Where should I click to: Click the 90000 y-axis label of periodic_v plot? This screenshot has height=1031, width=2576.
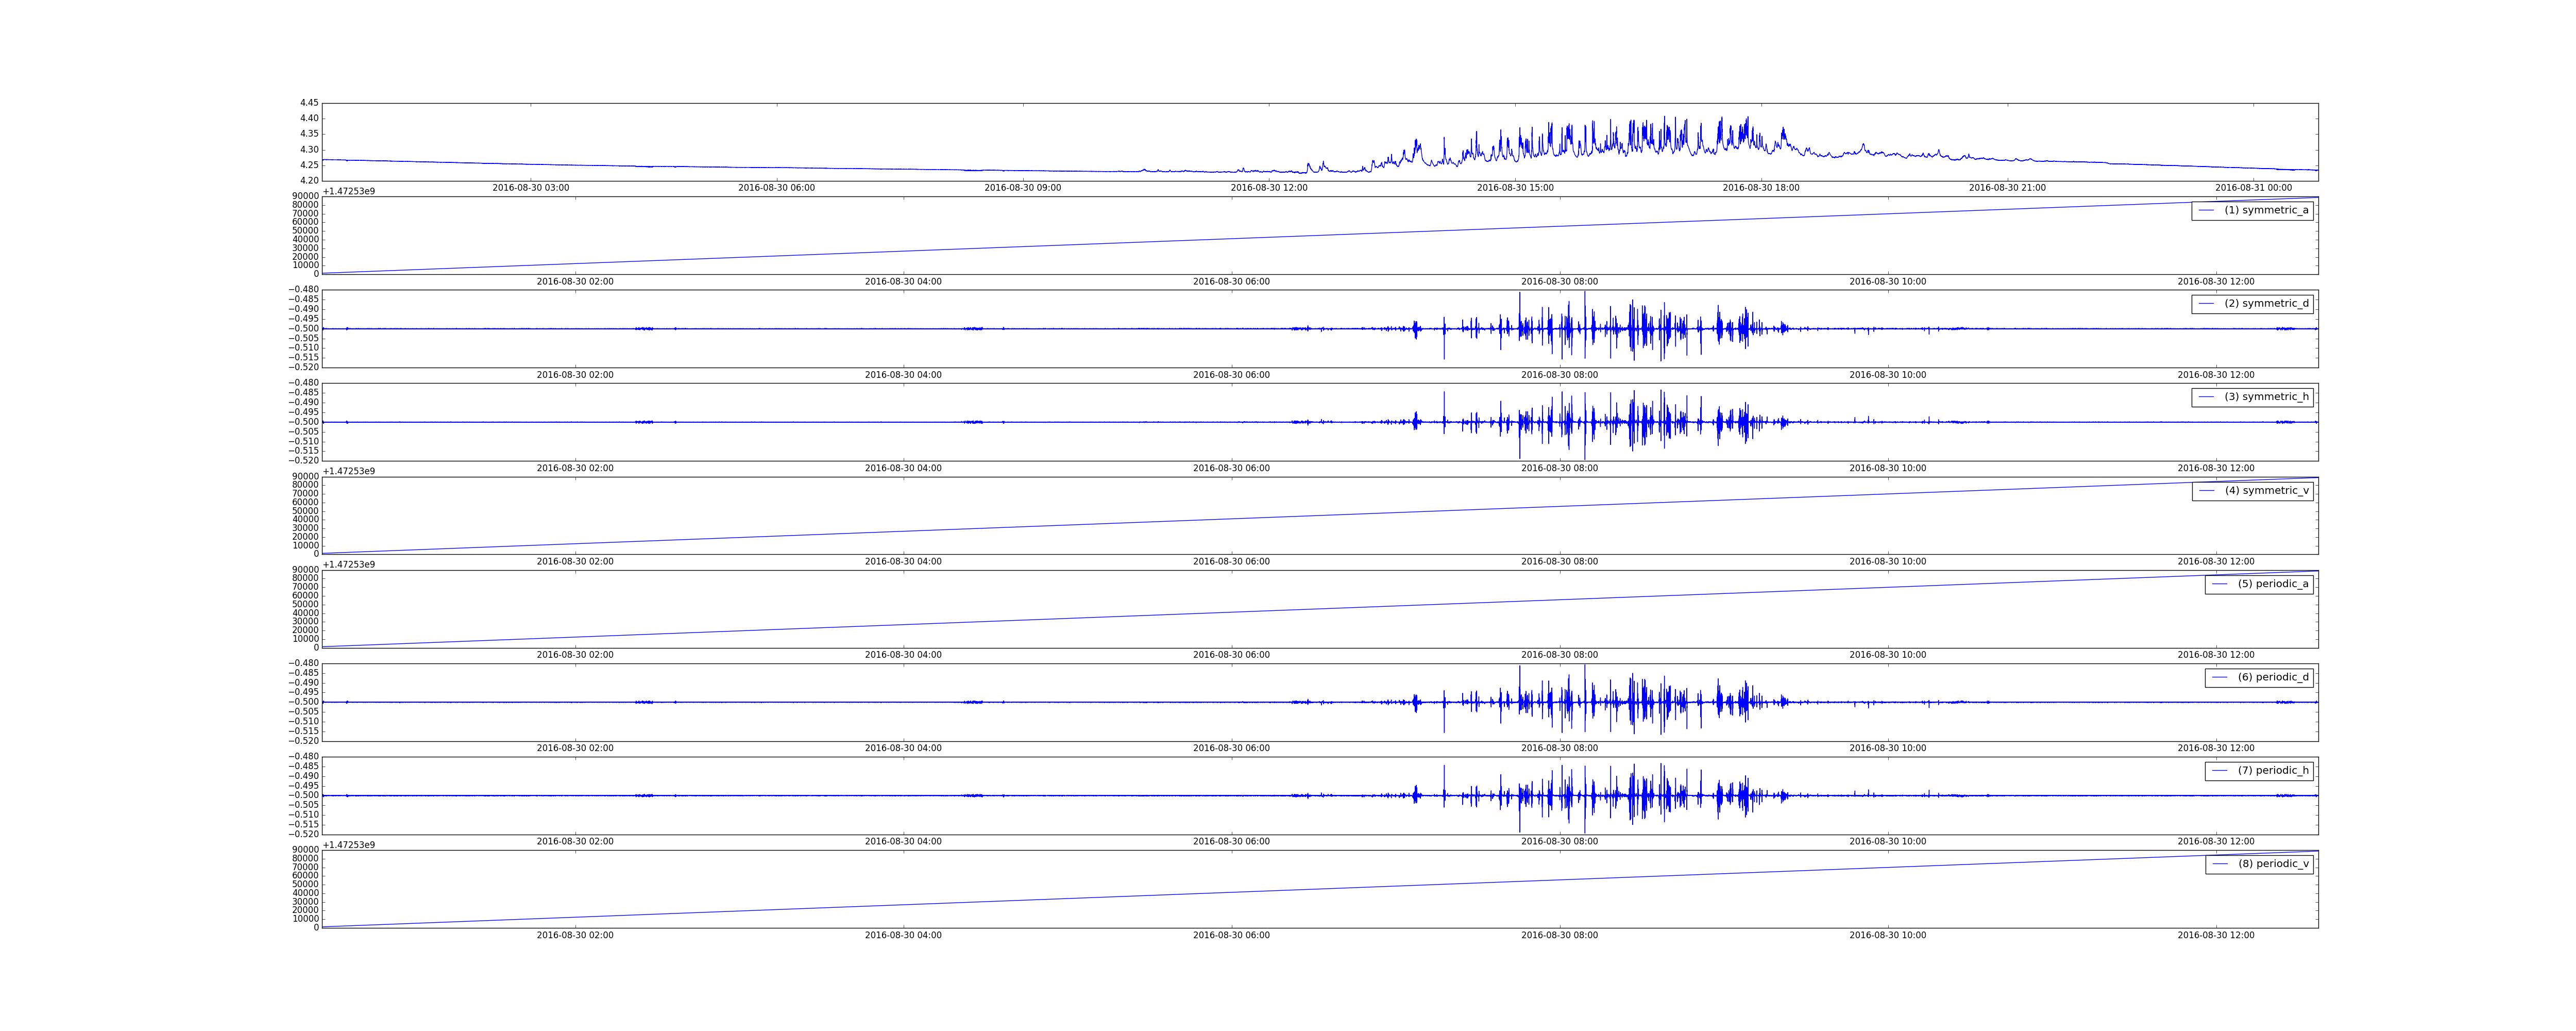[x=306, y=850]
